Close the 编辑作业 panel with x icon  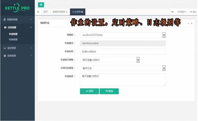point(191,23)
